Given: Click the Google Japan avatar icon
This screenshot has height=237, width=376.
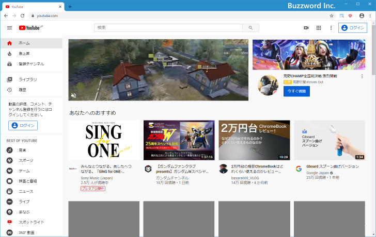Looking at the screenshot, I should pos(299,169).
